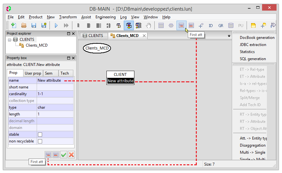Click the Next att toolbar icon
Viewport: 282px width, 173px height.
191,25
